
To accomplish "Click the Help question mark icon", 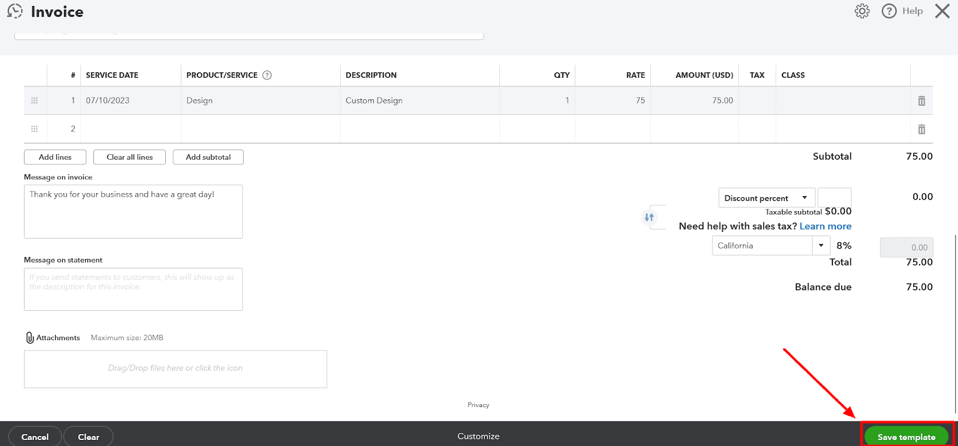I will pyautogui.click(x=889, y=11).
